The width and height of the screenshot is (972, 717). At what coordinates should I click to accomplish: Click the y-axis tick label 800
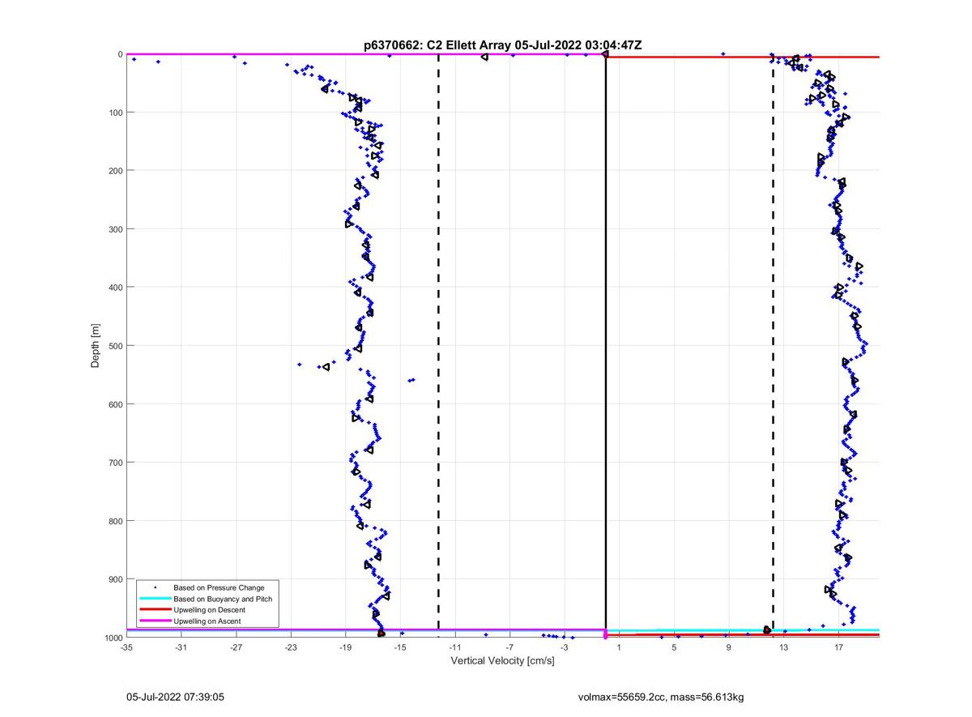tap(115, 521)
